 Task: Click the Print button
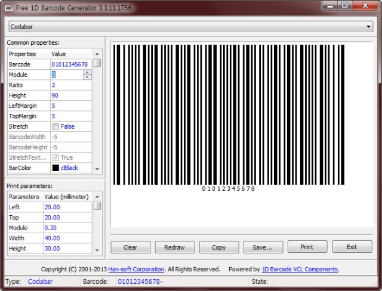click(x=307, y=247)
